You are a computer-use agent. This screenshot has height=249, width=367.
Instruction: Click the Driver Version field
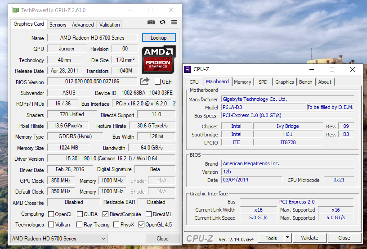(111, 158)
